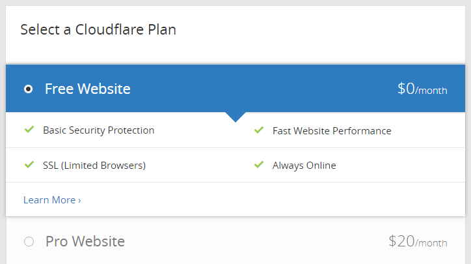Select the Pro Website radio button
Viewport: 471px width, 264px height.
click(x=28, y=242)
